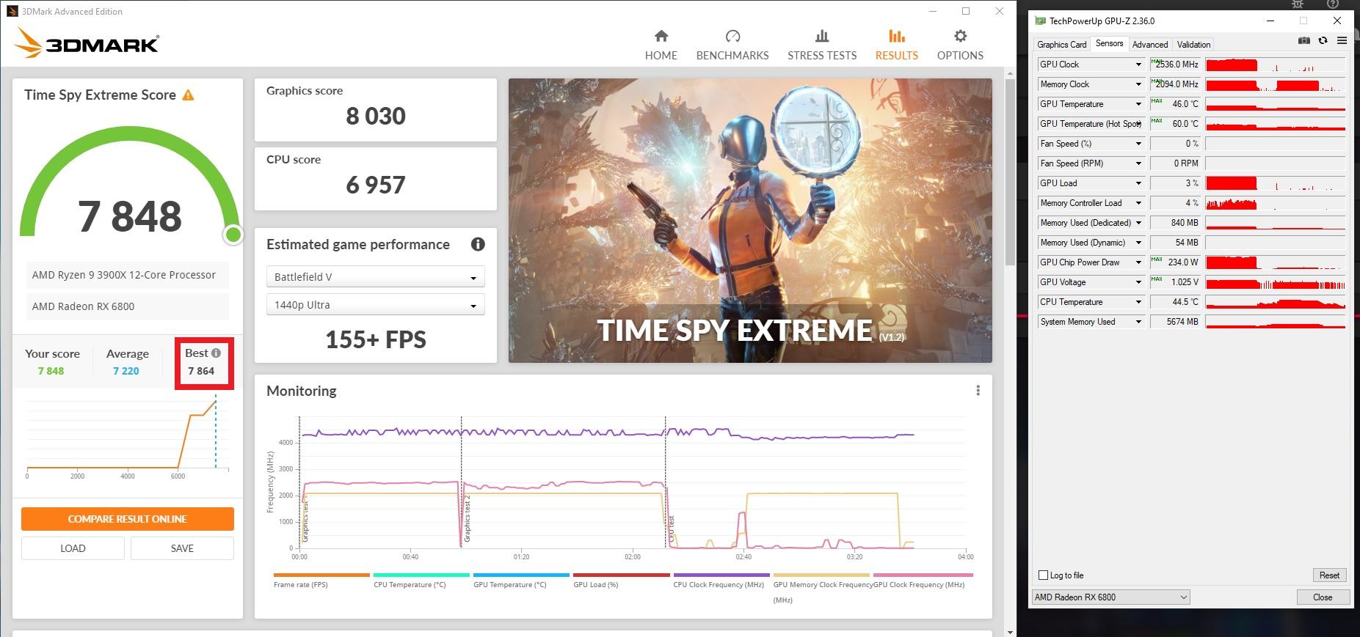1360x637 pixels.
Task: Expand the GPU Chip Power Draw dropdown
Action: pyautogui.click(x=1138, y=262)
